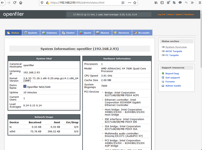Open page actions three-dot menu

(x=130, y=3)
